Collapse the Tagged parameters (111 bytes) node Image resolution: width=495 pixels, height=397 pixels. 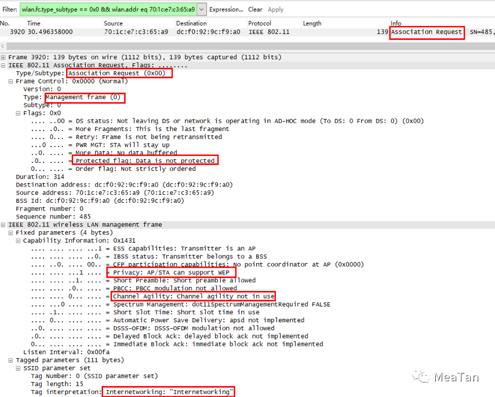[11, 360]
